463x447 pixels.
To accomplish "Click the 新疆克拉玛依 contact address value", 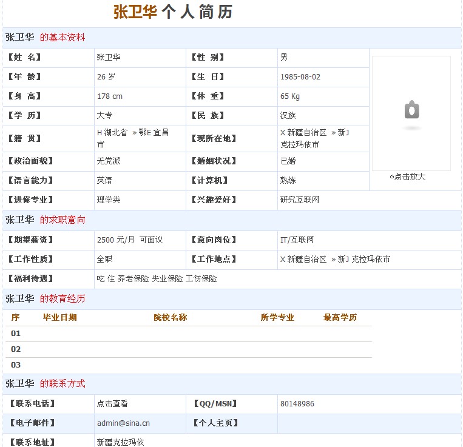I will 121,442.
